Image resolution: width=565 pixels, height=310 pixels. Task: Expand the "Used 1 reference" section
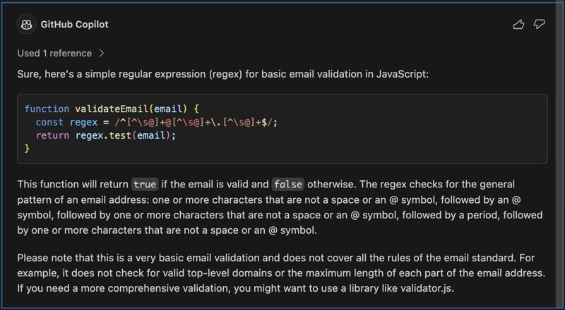coord(54,53)
